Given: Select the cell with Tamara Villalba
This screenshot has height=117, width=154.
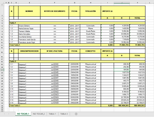Looking at the screenshot, I should point(29,31).
